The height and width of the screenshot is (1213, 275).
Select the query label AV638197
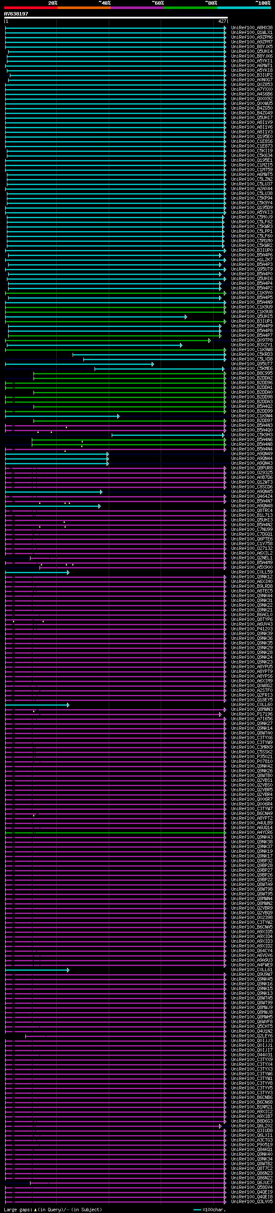16,14
